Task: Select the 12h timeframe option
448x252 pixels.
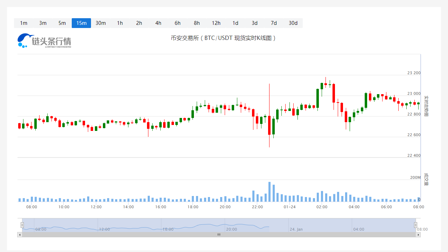Action: [x=216, y=23]
